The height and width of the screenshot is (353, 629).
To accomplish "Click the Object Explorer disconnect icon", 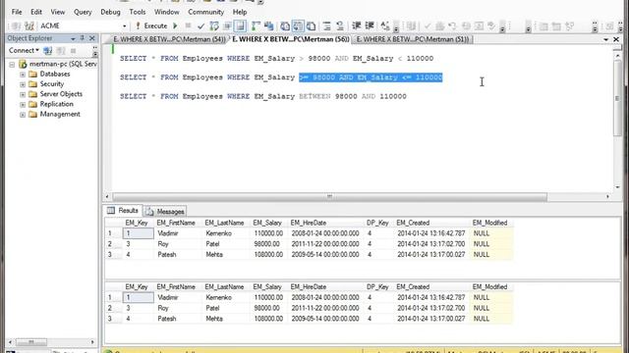I will coord(61,51).
